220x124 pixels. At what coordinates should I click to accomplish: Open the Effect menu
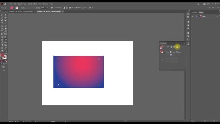pyautogui.click(x=35, y=4)
